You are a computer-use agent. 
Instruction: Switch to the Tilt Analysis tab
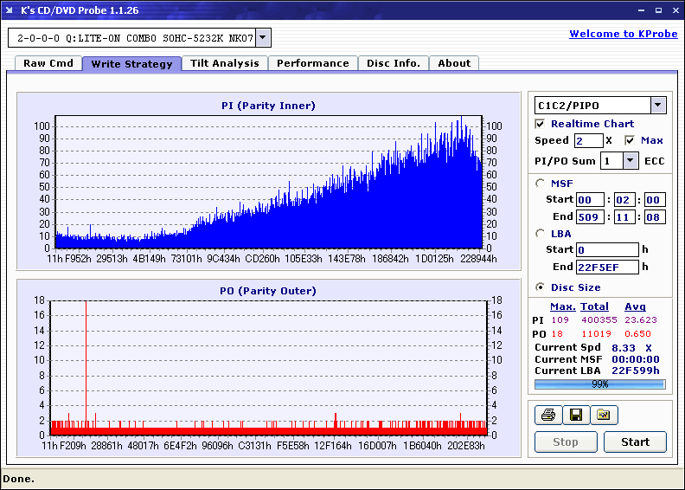225,63
